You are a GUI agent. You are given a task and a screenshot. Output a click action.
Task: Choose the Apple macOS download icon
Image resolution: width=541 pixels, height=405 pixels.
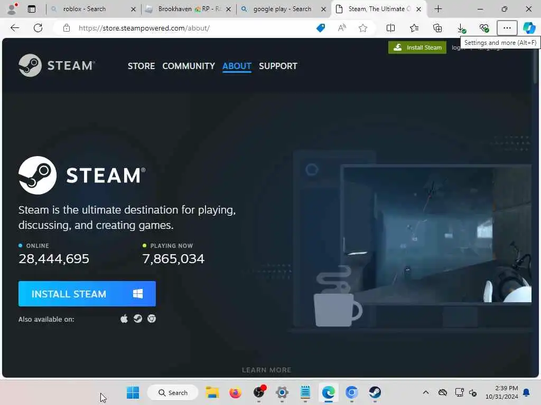click(x=124, y=319)
